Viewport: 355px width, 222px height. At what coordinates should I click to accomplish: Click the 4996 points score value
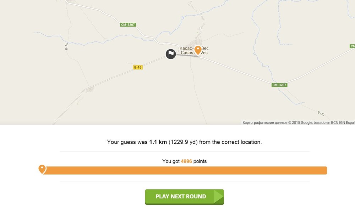[x=186, y=161]
